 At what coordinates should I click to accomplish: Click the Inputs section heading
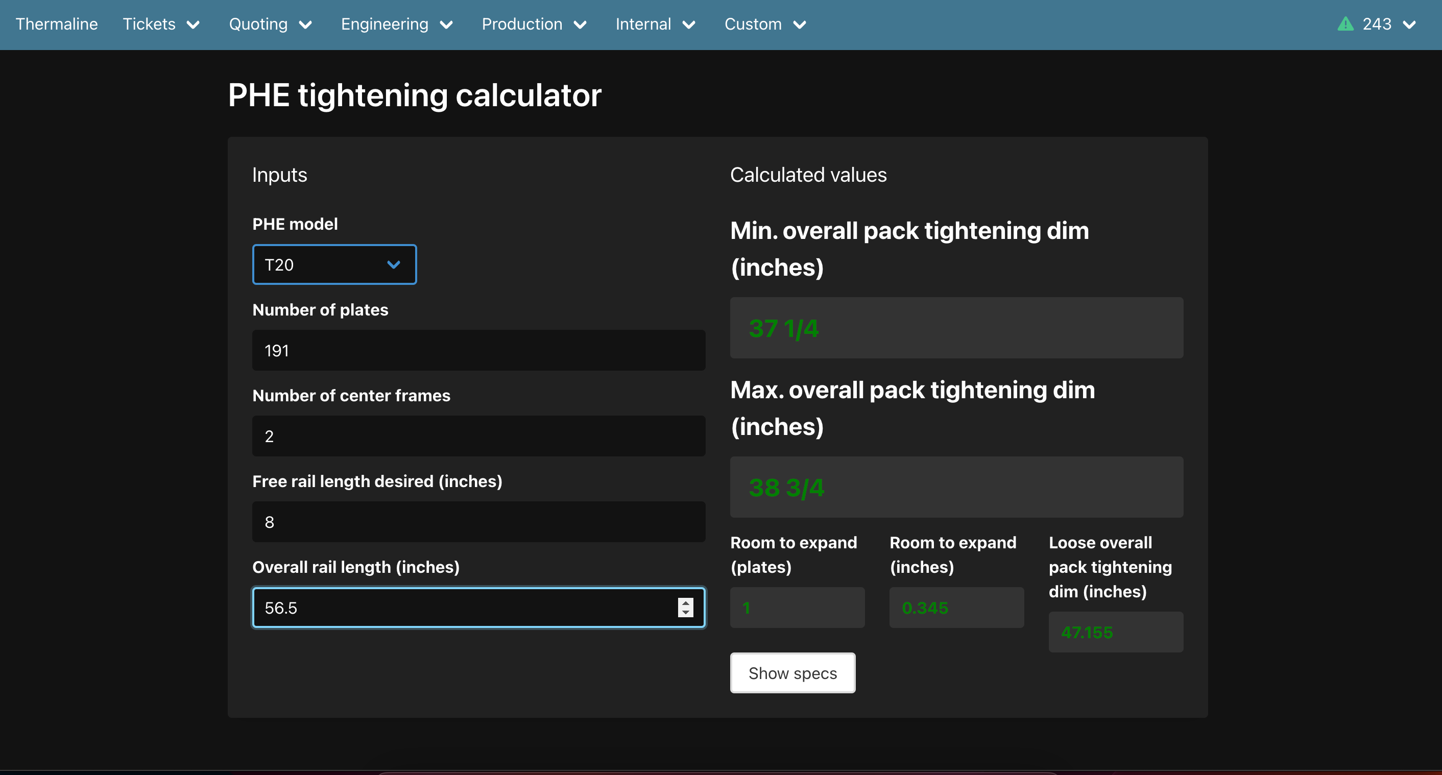click(x=279, y=175)
